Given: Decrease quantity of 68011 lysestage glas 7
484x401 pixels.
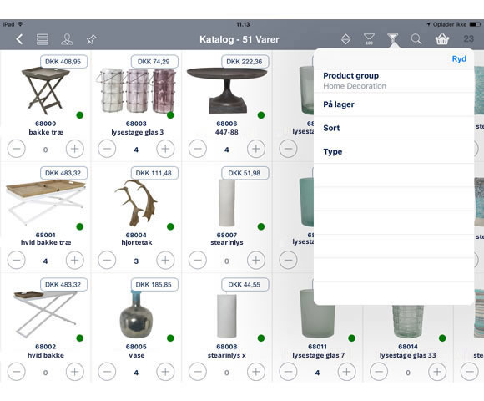Looking at the screenshot, I should click(x=288, y=372).
